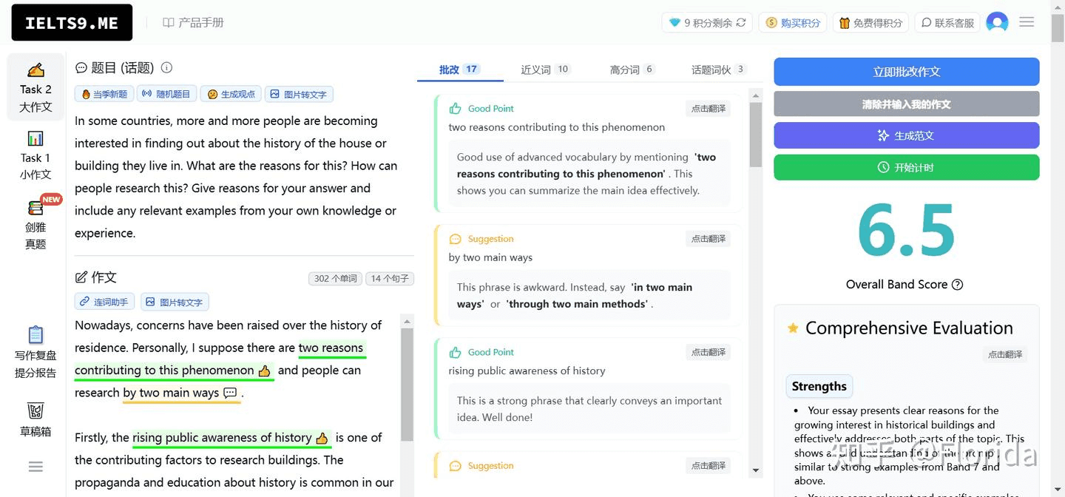Click the topic info icon
Viewport: 1065px width, 497px height.
167,68
